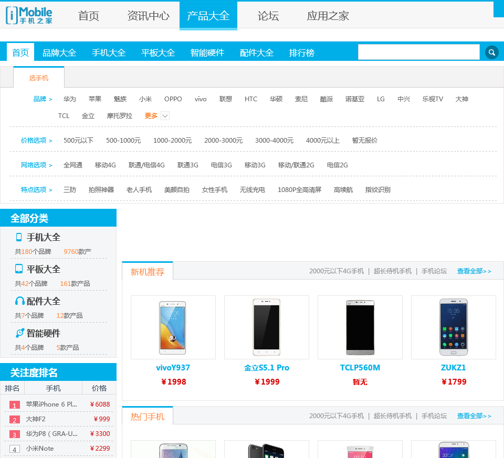Open 应用之家 in top navigation
The height and width of the screenshot is (458, 504).
pyautogui.click(x=328, y=16)
